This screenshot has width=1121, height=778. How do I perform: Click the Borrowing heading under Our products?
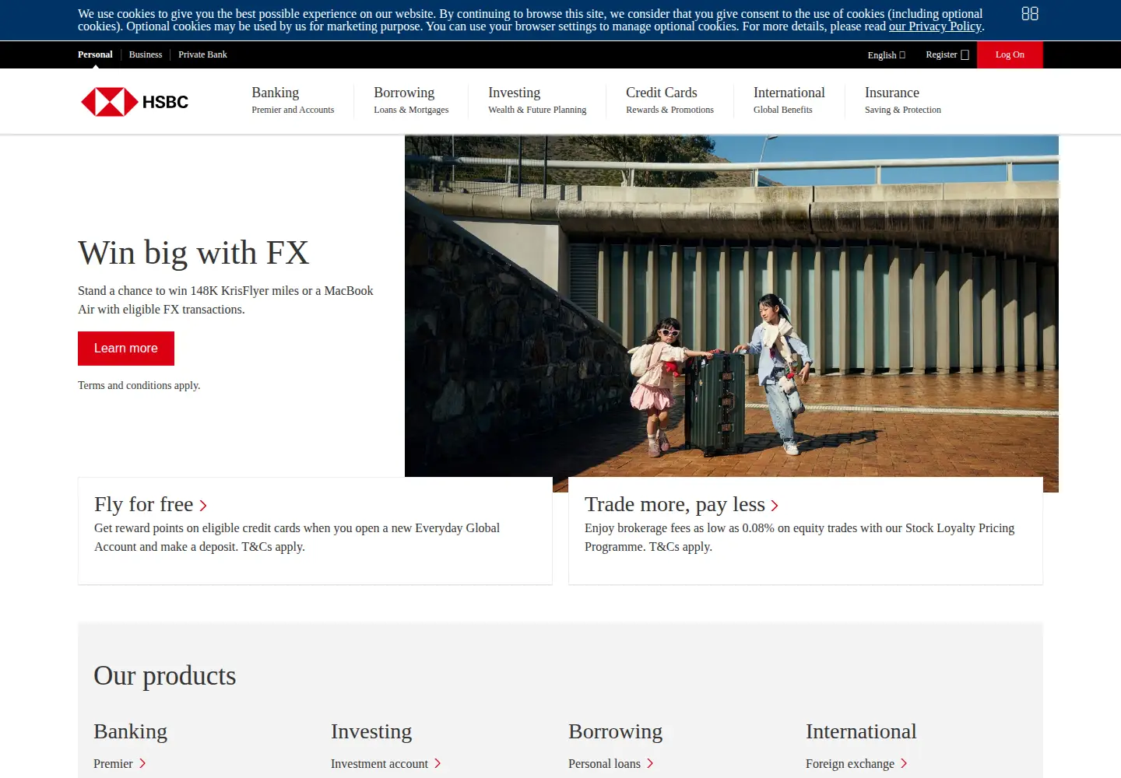point(615,731)
